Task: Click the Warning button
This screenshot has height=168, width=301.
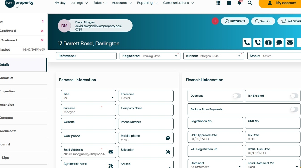Action: tap(263, 21)
